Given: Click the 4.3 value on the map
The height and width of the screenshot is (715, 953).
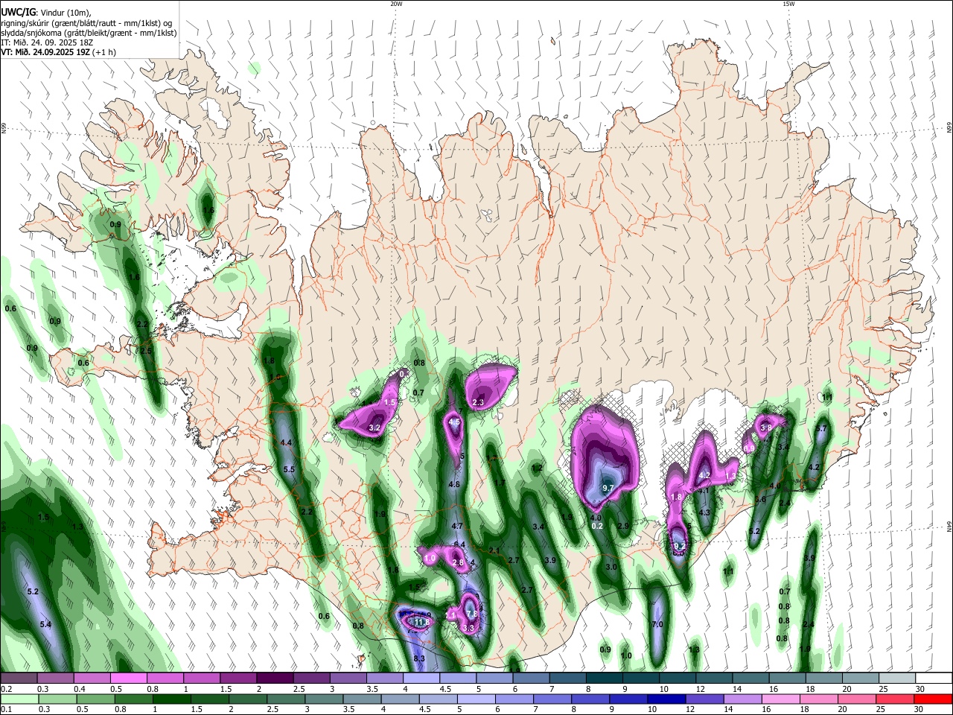Looking at the screenshot, I should [704, 512].
